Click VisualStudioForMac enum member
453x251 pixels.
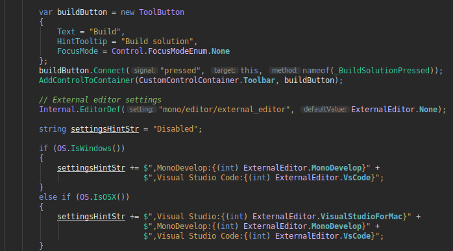[361, 217]
